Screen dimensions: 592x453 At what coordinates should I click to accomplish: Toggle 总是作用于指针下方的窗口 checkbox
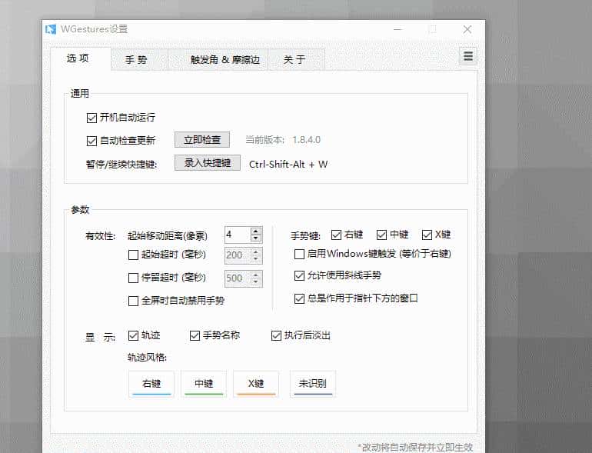coord(299,299)
